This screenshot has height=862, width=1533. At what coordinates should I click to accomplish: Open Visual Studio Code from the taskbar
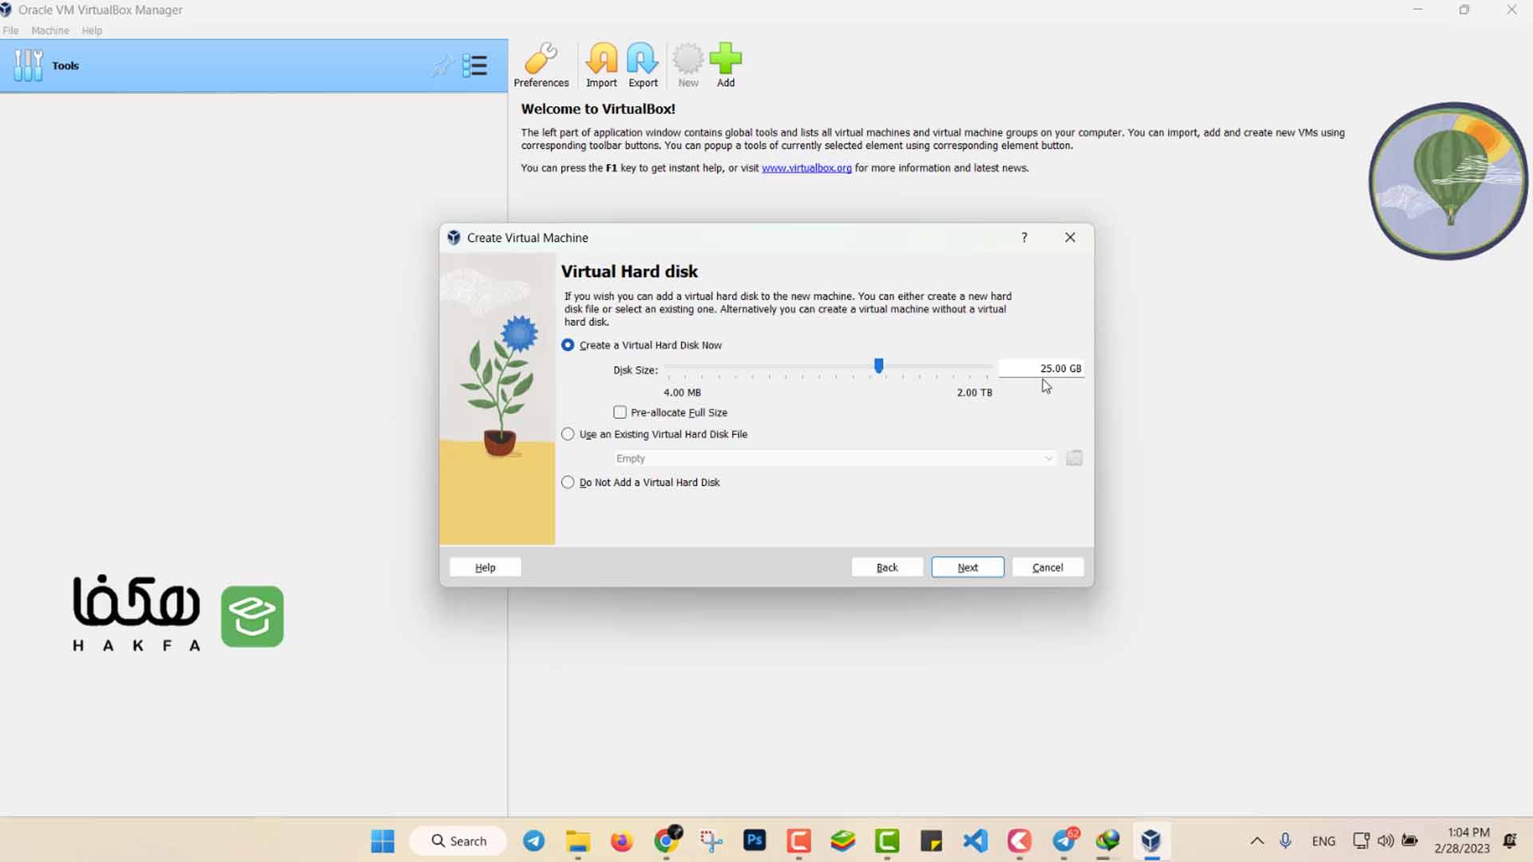(x=975, y=840)
